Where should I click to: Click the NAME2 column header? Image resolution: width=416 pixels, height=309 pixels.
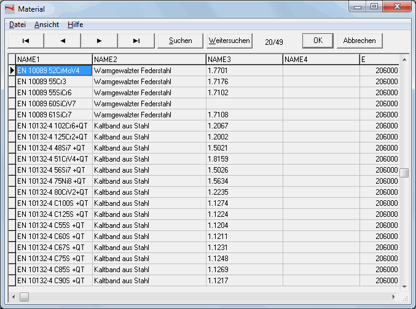point(149,59)
